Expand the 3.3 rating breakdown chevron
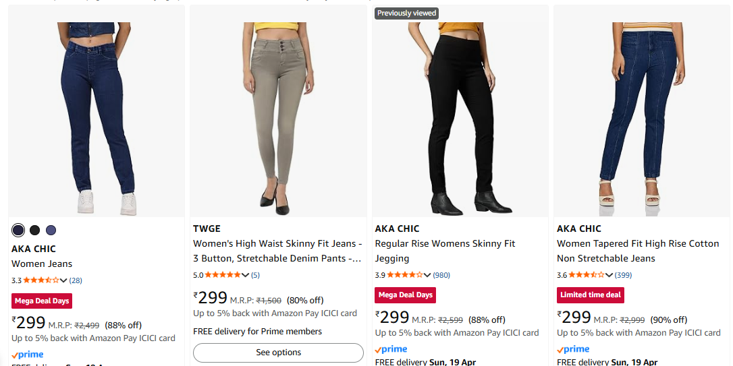 pyautogui.click(x=64, y=280)
